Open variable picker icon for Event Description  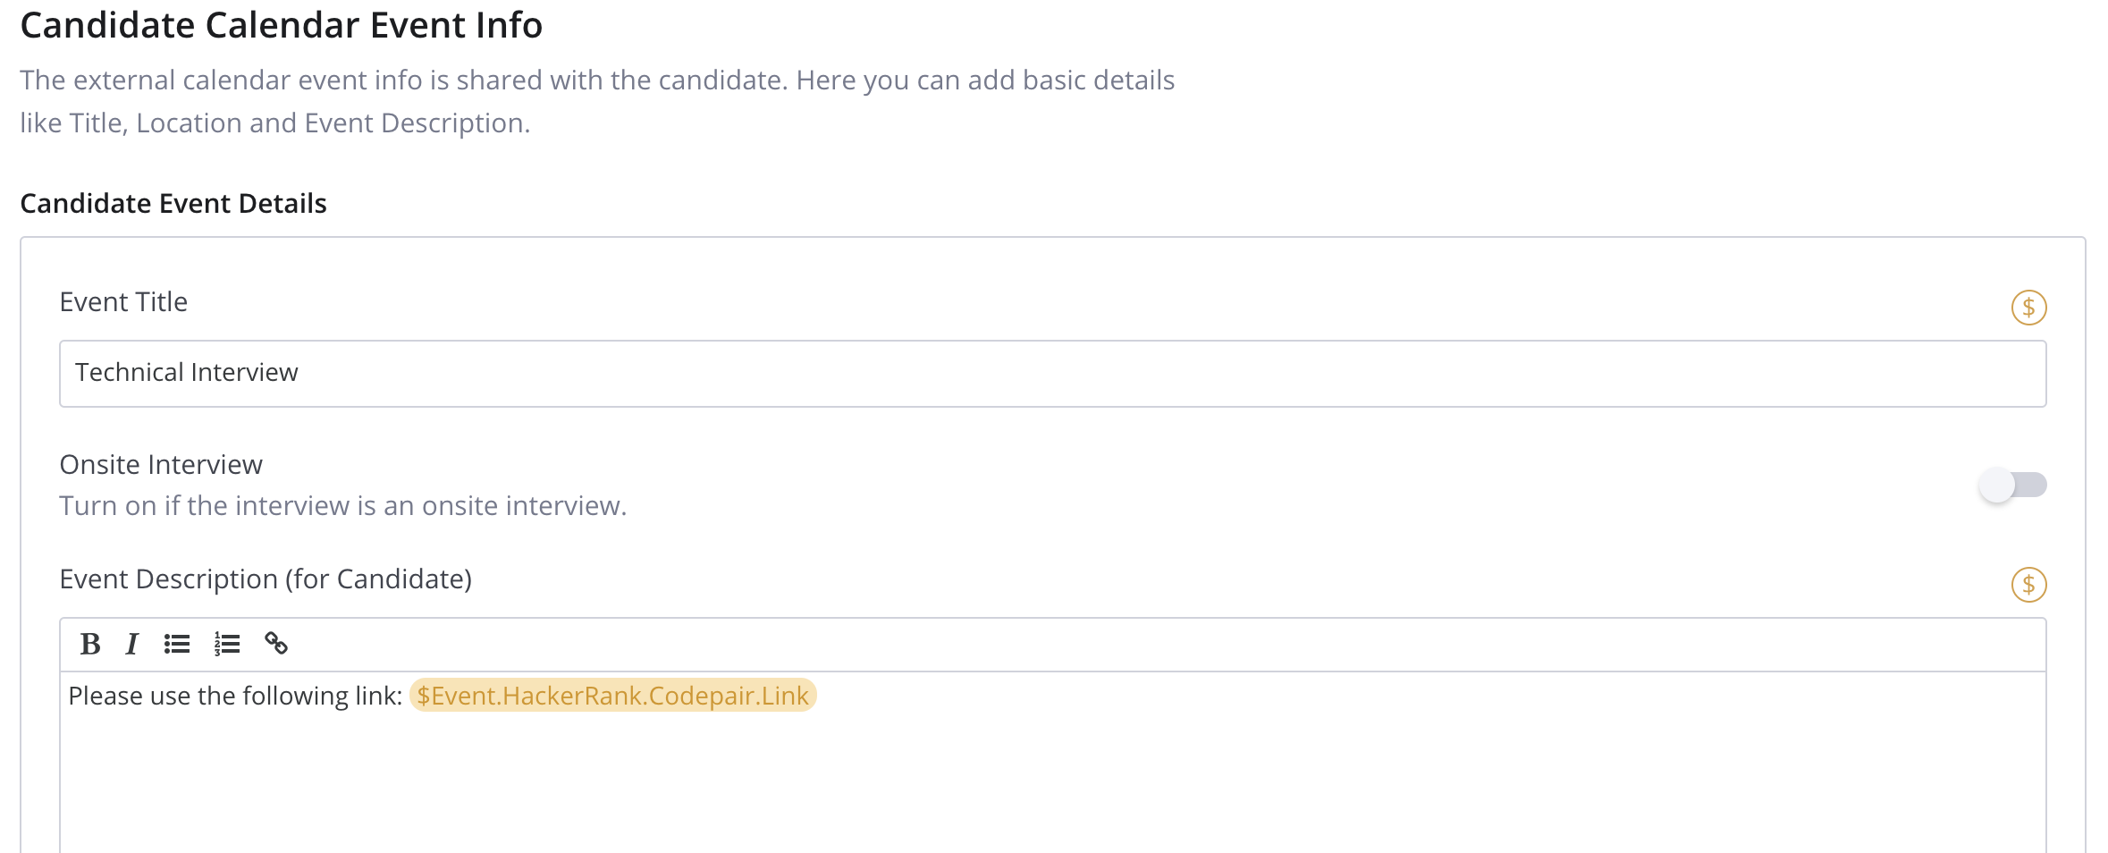pyautogui.click(x=2028, y=585)
